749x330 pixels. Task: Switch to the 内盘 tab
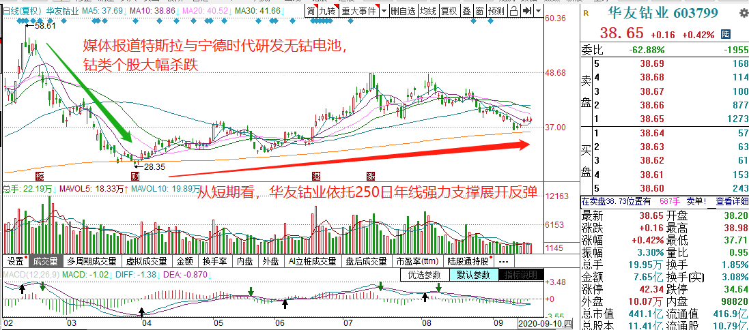click(245, 261)
